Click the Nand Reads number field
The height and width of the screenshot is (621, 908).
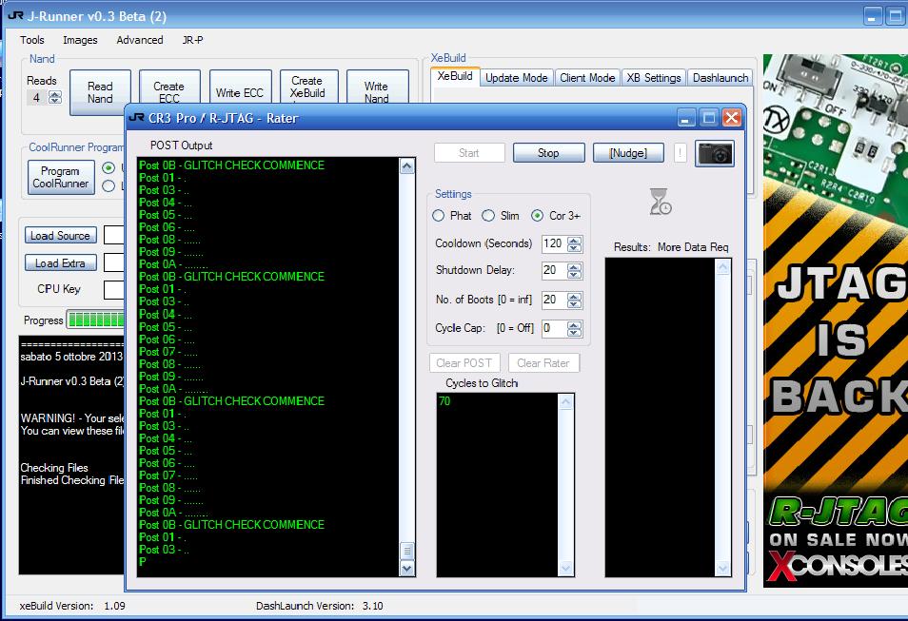[x=38, y=97]
